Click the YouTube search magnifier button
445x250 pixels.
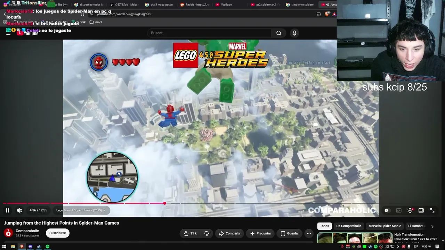click(x=279, y=33)
